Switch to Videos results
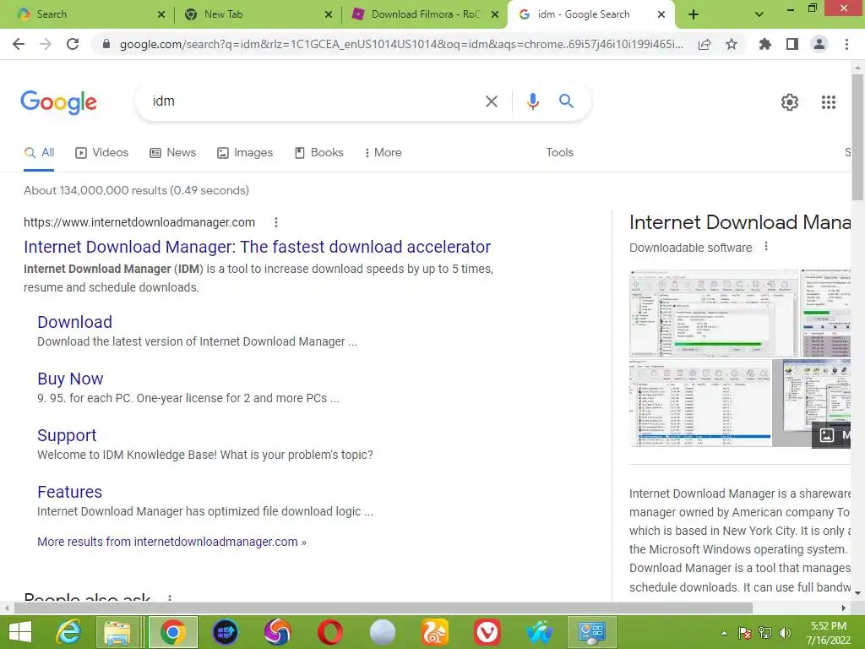 click(x=102, y=153)
